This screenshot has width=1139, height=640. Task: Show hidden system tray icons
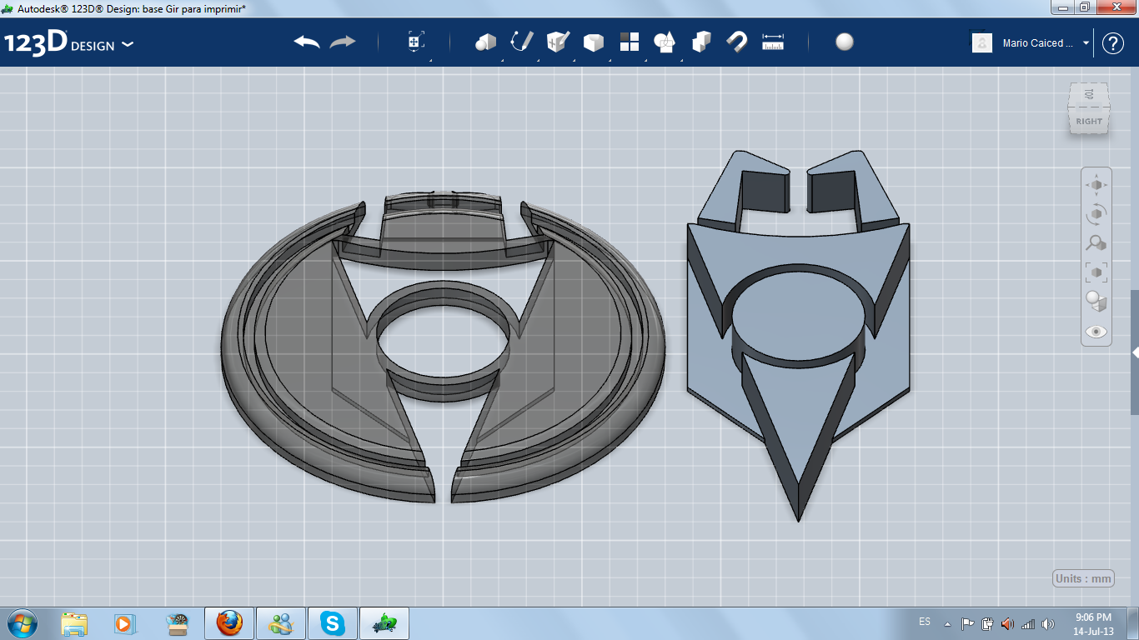tap(947, 623)
